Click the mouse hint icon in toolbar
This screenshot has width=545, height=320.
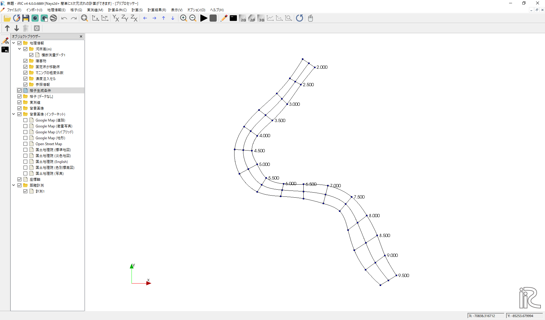[310, 18]
